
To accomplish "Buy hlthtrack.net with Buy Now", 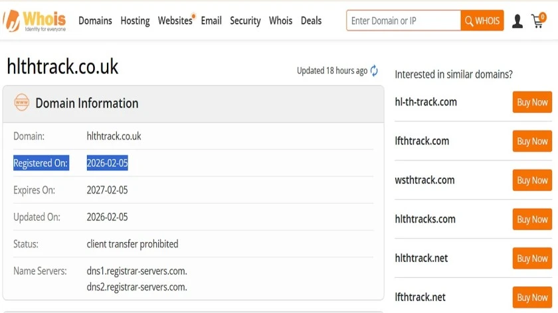I will (x=532, y=258).
